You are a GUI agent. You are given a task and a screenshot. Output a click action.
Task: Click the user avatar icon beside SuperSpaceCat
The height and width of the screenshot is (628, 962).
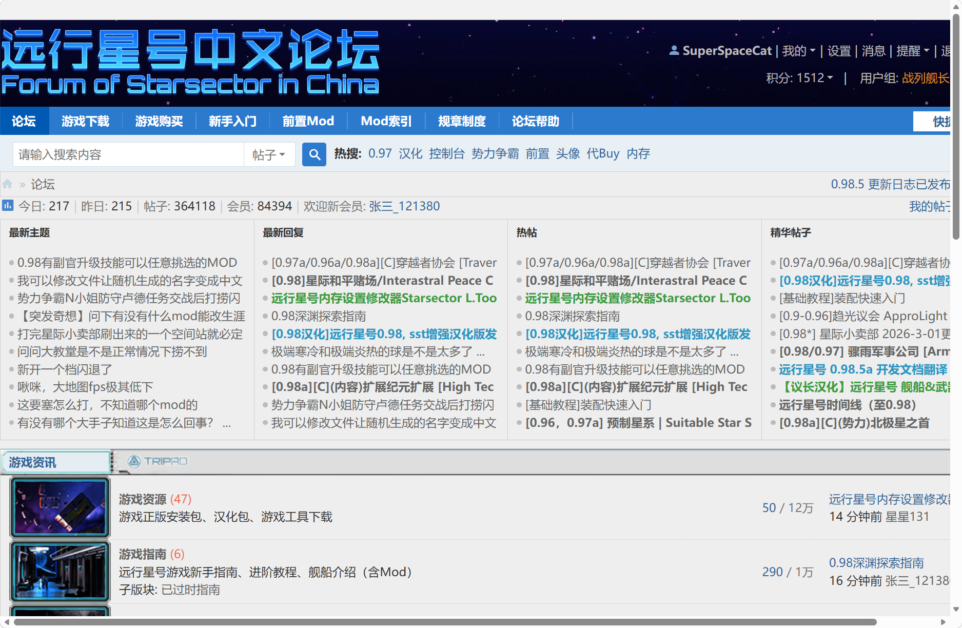pyautogui.click(x=674, y=50)
